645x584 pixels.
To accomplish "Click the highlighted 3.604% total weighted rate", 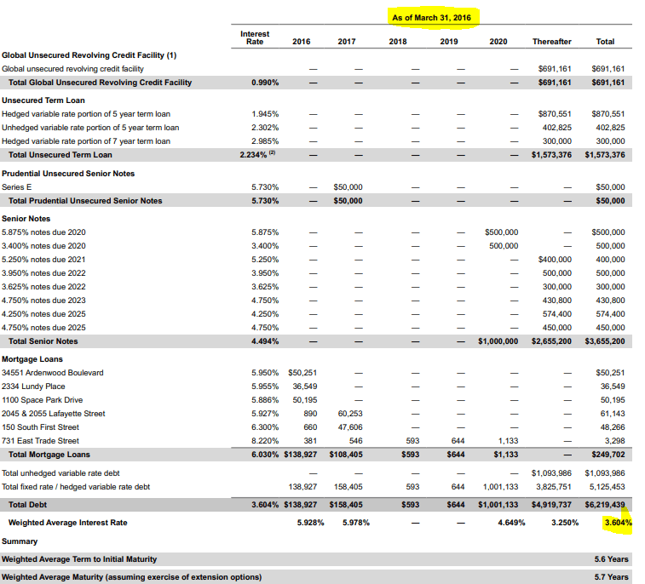I will click(619, 523).
